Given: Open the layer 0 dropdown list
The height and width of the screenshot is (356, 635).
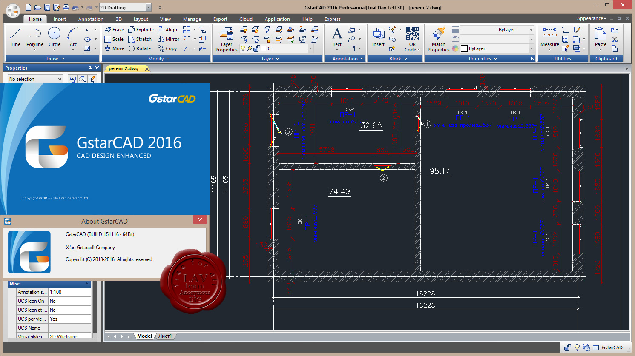Looking at the screenshot, I should click(310, 48).
